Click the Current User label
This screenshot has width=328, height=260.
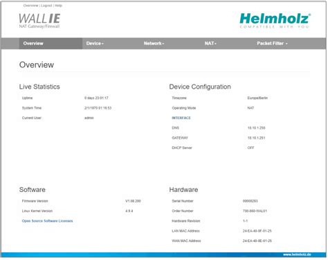point(32,118)
